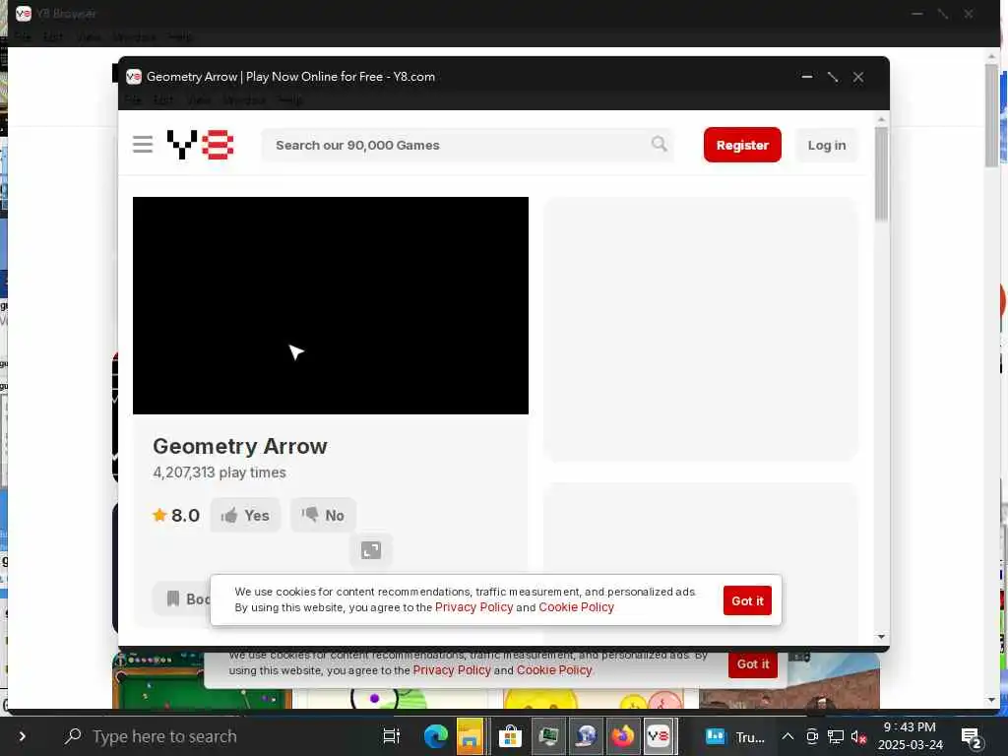
Task: Open Window menu in Geometry Arrow window
Action: pos(244,99)
